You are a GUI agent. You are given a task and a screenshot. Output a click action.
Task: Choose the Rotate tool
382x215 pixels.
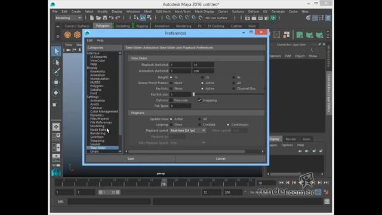56,93
